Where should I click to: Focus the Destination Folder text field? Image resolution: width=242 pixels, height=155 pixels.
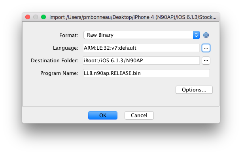[x=141, y=60]
